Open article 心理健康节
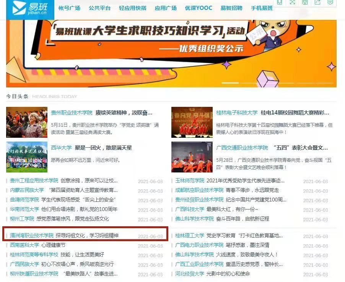Viewport: 345px width, 282px height. click(x=53, y=245)
